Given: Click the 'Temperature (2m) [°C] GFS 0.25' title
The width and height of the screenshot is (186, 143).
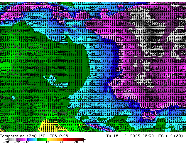Looking at the screenshot, I should (x=34, y=136).
